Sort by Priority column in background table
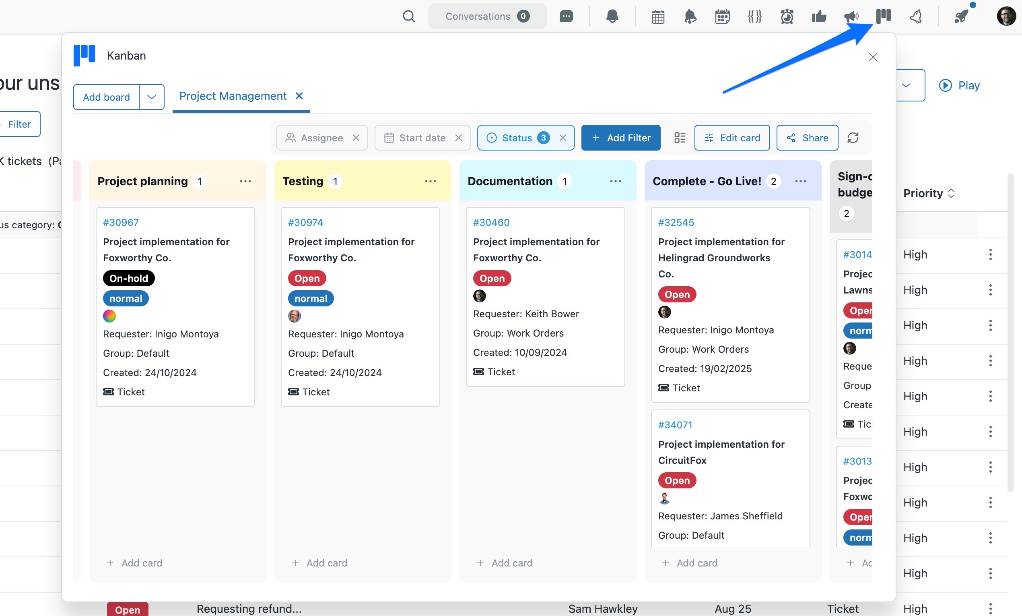Image resolution: width=1022 pixels, height=616 pixels. pyautogui.click(x=929, y=193)
